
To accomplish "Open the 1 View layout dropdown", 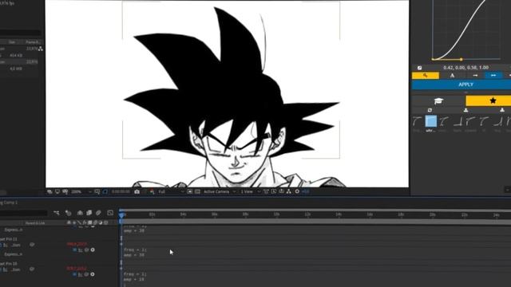I will pos(250,191).
